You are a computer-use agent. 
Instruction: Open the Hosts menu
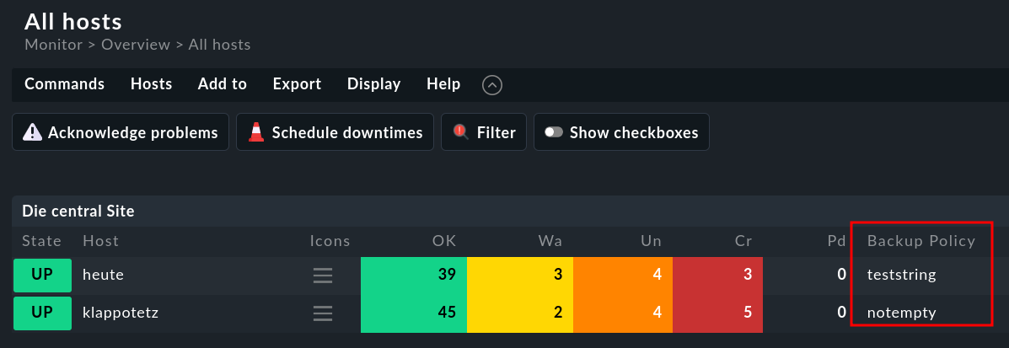[151, 84]
